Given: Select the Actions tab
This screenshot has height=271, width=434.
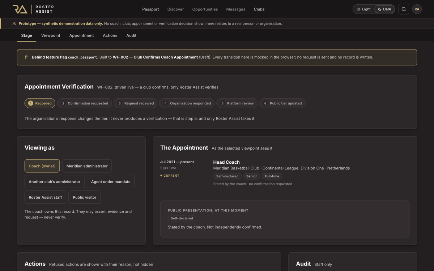Looking at the screenshot, I should (x=110, y=35).
